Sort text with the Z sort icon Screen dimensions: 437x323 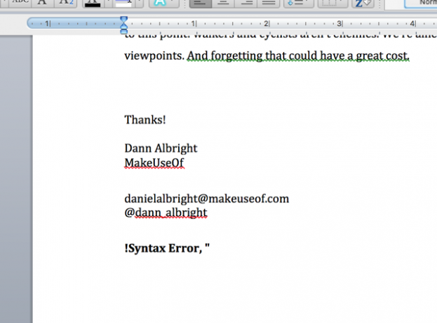pos(363,4)
